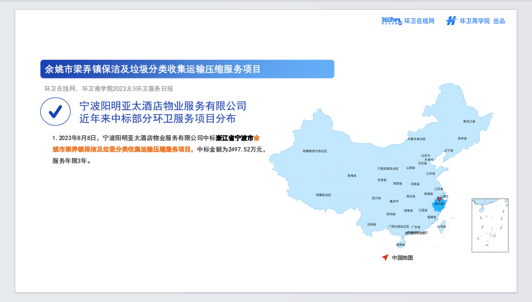Click the 辽宁省 map label
532x302 pixels.
[x=449, y=150]
